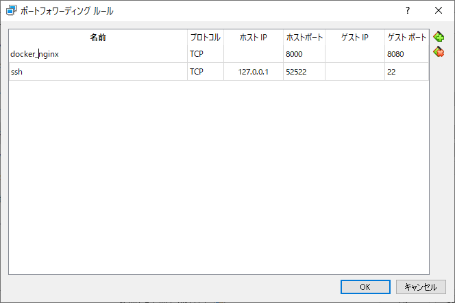This screenshot has height=303, width=455.
Task: Select the empty host IP cell of docker_nginx
Action: (254, 54)
